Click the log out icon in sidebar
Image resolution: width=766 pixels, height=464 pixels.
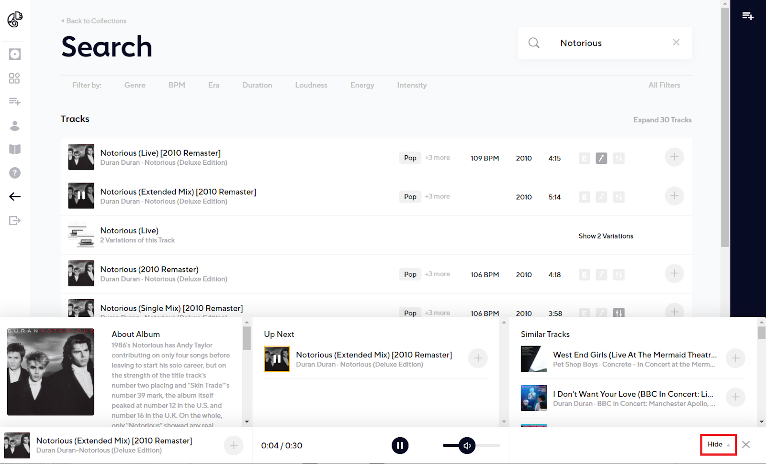click(15, 220)
